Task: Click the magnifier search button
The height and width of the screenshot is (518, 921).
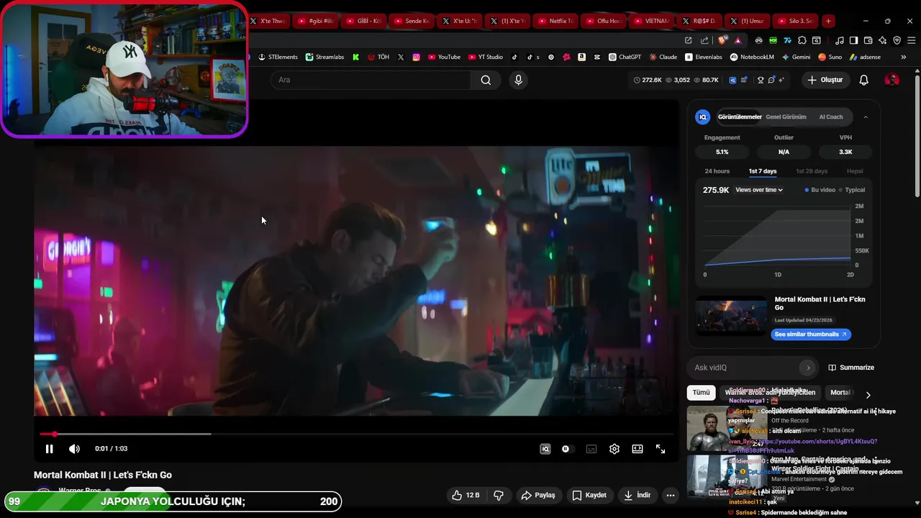Action: pyautogui.click(x=486, y=80)
